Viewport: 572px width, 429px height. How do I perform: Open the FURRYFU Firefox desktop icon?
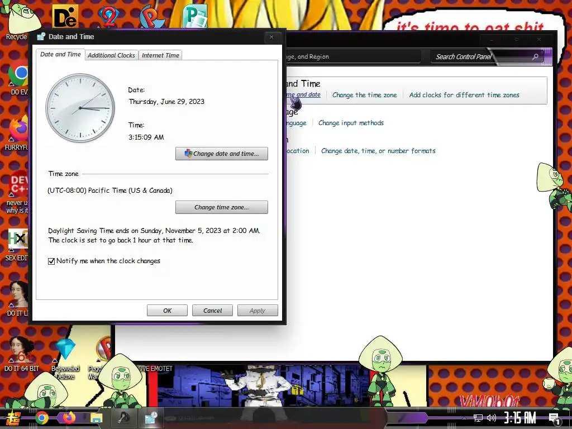17,133
